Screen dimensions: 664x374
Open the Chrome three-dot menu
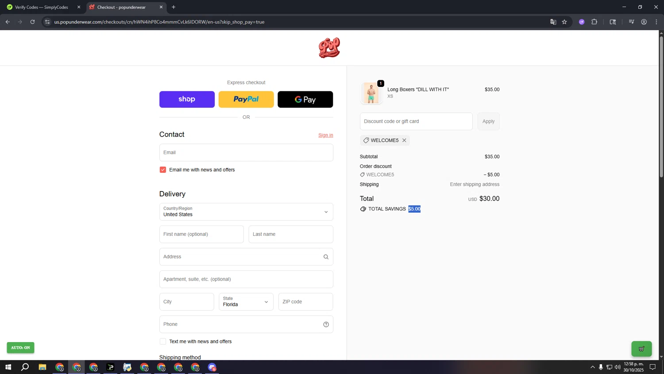[656, 22]
